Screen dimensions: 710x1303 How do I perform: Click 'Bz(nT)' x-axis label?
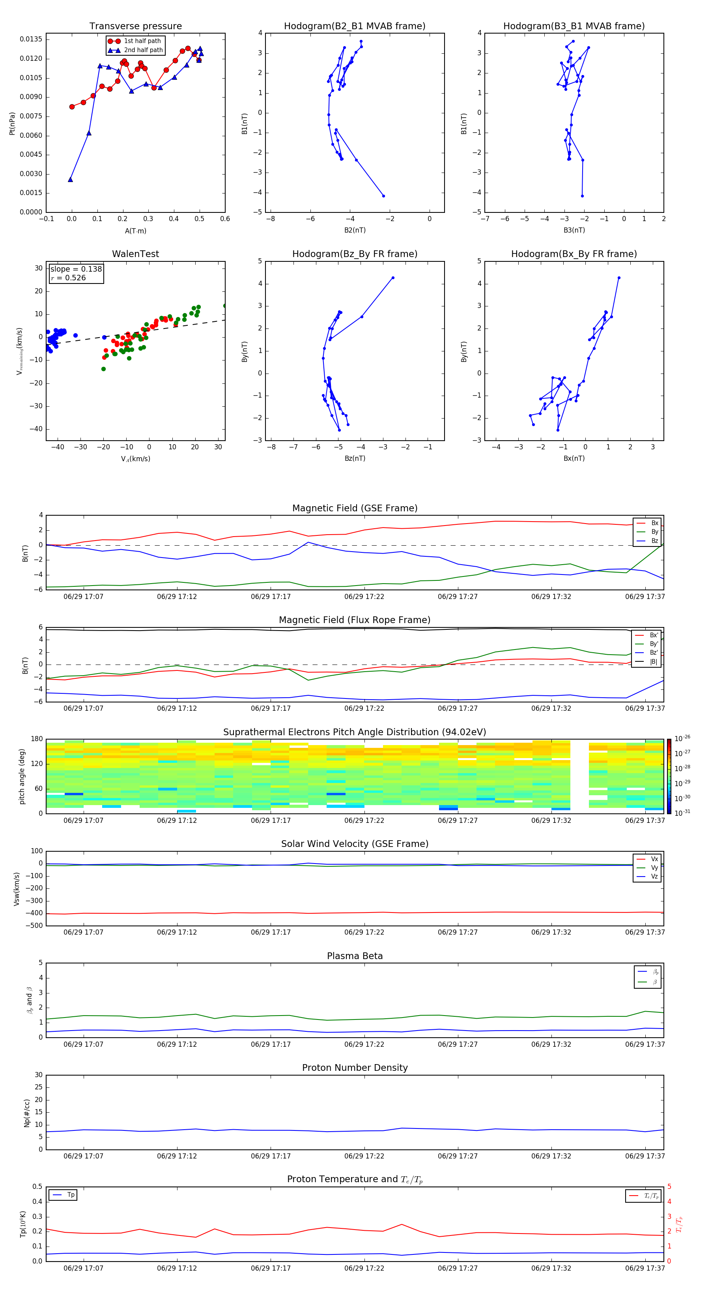point(355,458)
